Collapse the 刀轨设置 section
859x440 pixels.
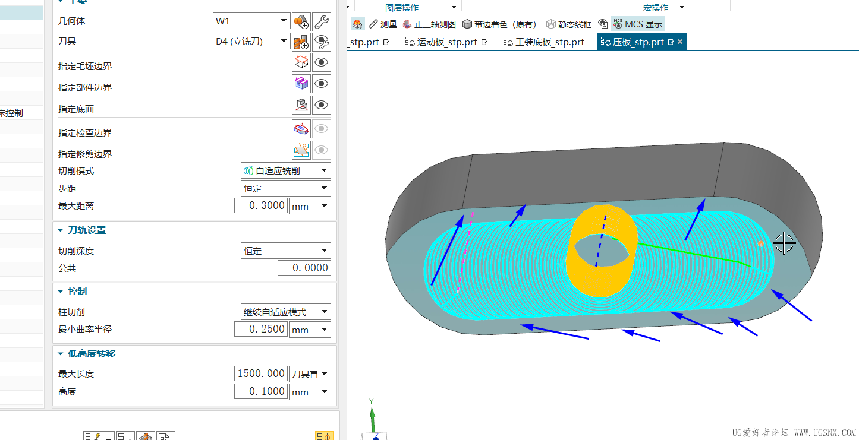61,230
